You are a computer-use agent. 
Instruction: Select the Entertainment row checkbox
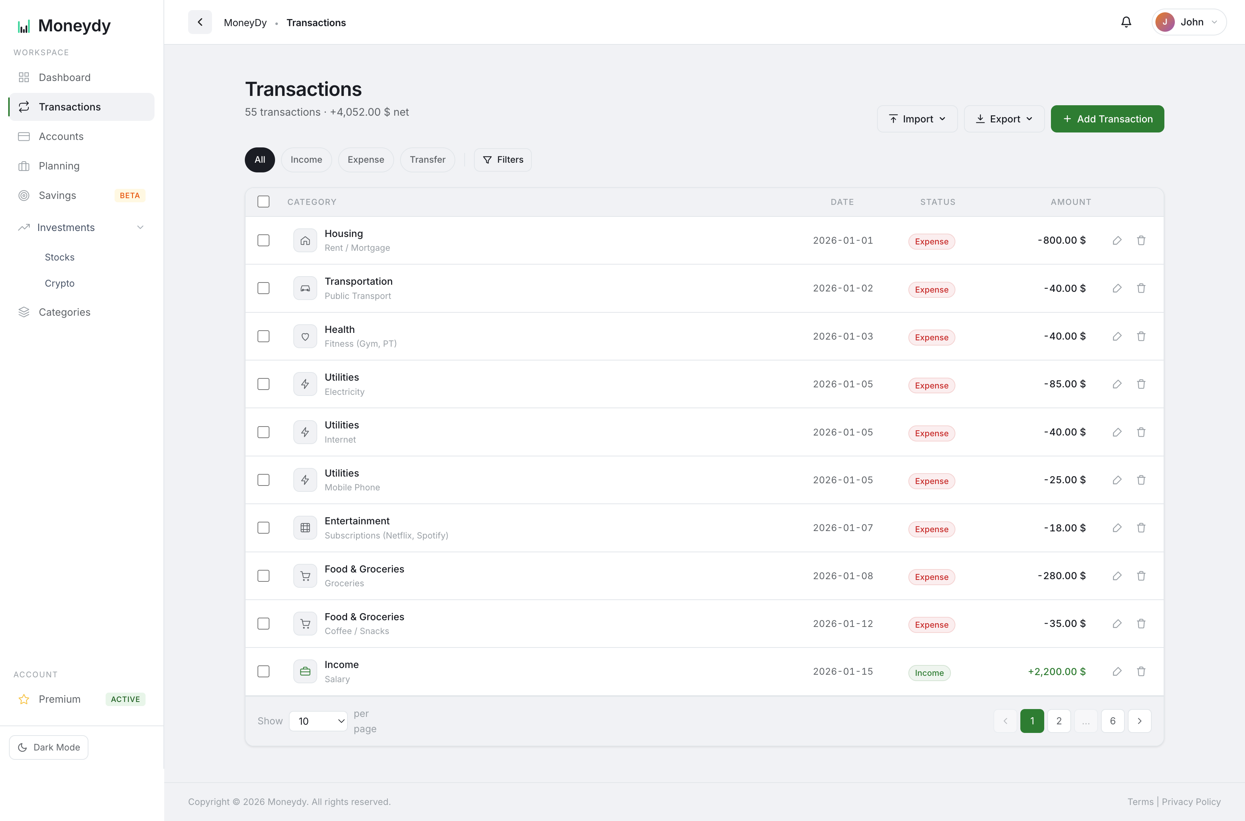(x=263, y=528)
